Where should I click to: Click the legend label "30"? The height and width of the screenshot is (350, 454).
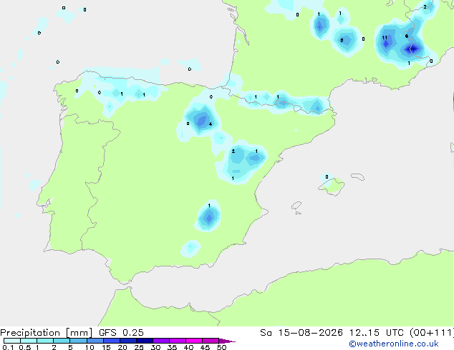(x=155, y=347)
